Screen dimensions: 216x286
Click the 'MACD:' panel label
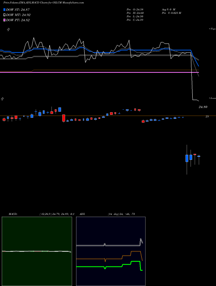click(x=13, y=214)
